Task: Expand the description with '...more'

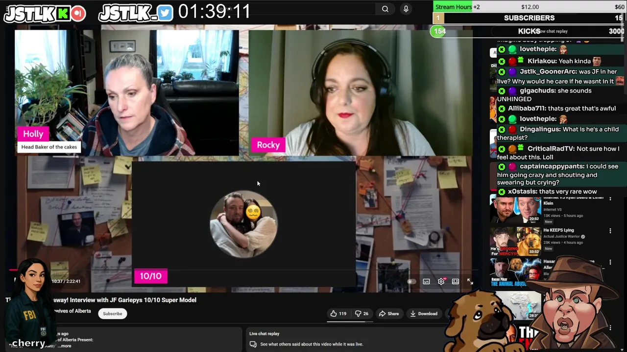Action: pyautogui.click(x=64, y=346)
